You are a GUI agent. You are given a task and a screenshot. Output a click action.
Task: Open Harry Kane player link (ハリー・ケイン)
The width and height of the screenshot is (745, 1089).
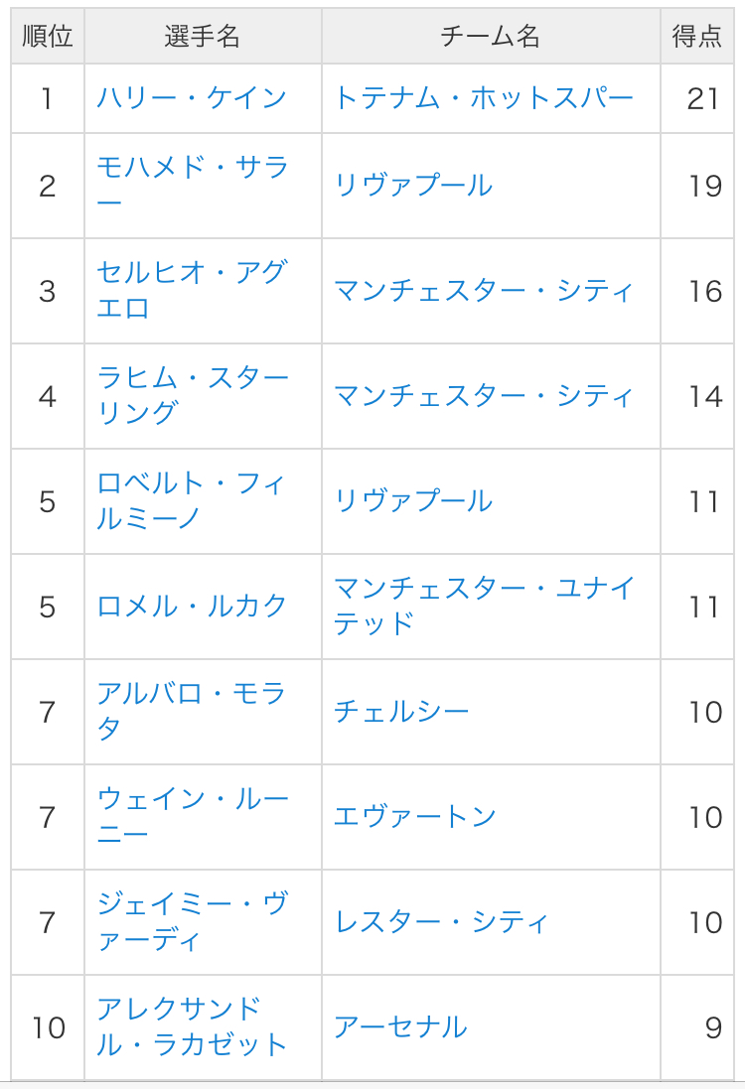pyautogui.click(x=192, y=98)
